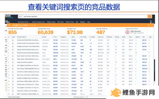Add the Yama Glass YAMCDM25SBK Drip row

click(13, 69)
